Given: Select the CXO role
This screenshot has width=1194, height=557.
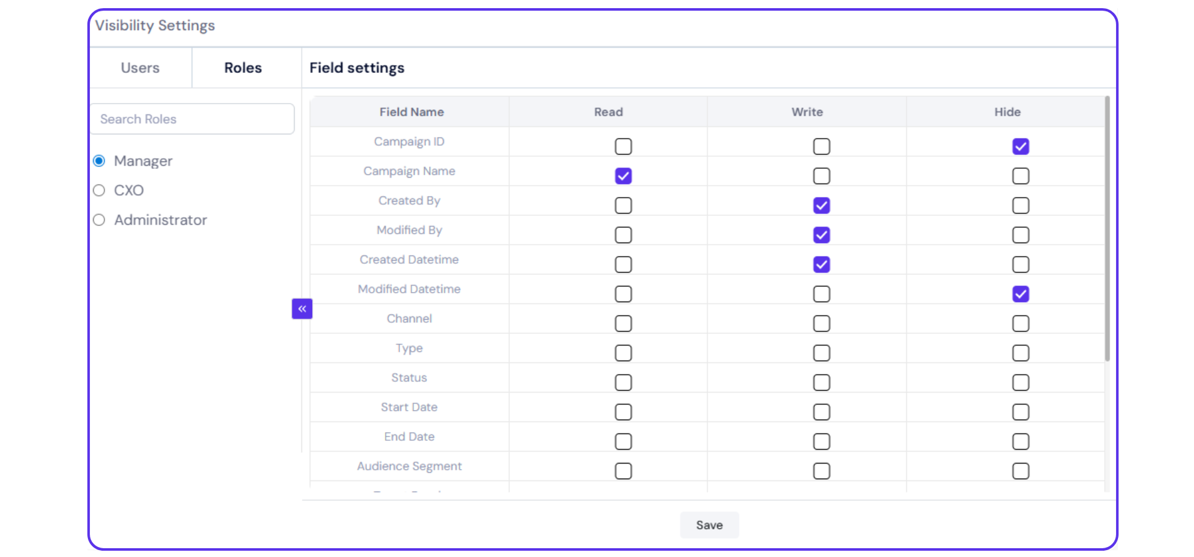Looking at the screenshot, I should click(x=99, y=190).
